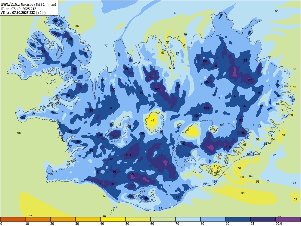Image resolution: width=301 pixels, height=226 pixels.
Task: Click the 20–30 legend color band
Action: [x=63, y=219]
